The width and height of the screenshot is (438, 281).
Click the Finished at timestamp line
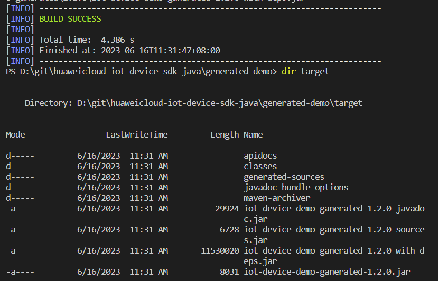point(129,51)
